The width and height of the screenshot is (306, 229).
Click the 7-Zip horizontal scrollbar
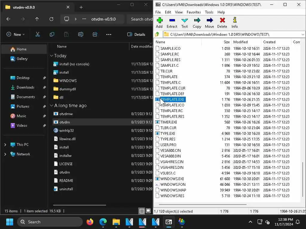pyautogui.click(x=203, y=205)
